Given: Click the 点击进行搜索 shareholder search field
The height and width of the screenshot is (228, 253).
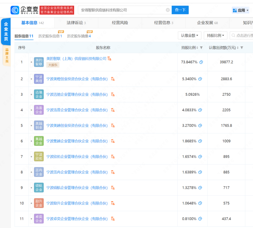Looking at the screenshot, I should pyautogui.click(x=241, y=35).
